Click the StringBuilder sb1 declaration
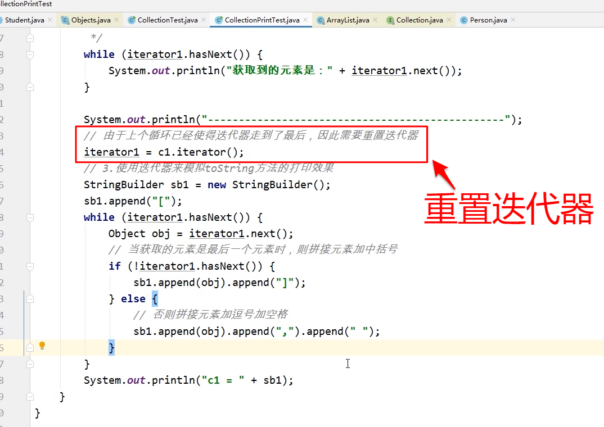Image resolution: width=604 pixels, height=427 pixels. click(207, 185)
